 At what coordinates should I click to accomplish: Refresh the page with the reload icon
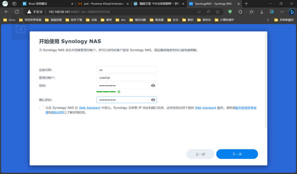pos(17,12)
